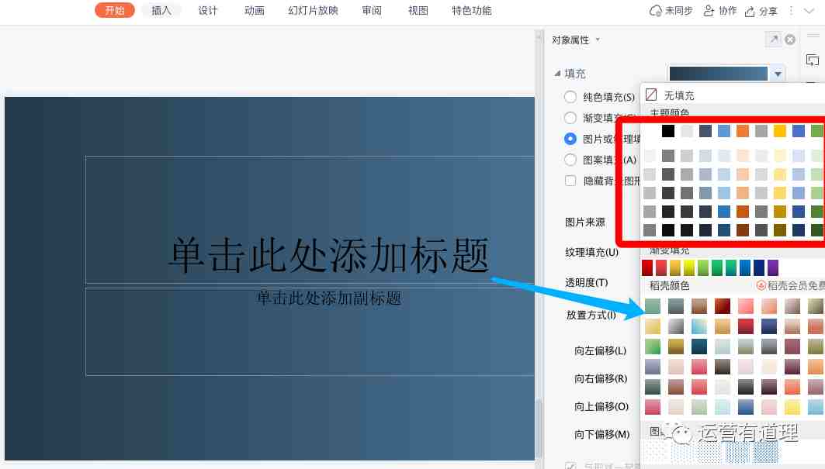Open the 开始 ribbon tab

(115, 10)
